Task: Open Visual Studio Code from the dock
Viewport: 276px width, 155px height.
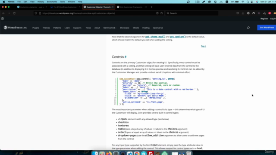Action: pos(130,153)
